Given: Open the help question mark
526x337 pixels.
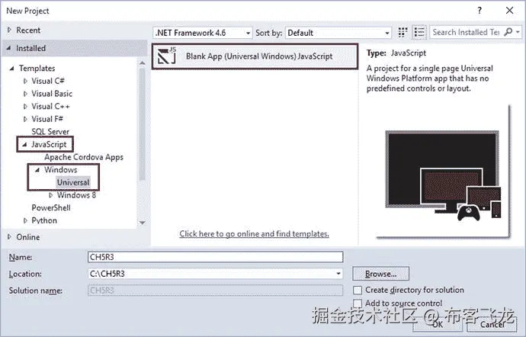Looking at the screenshot, I should pos(479,11).
